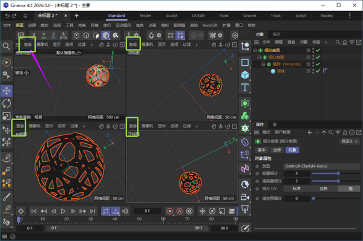Select the Move tool in left toolbar
363x241 pixels.
pyautogui.click(x=7, y=91)
